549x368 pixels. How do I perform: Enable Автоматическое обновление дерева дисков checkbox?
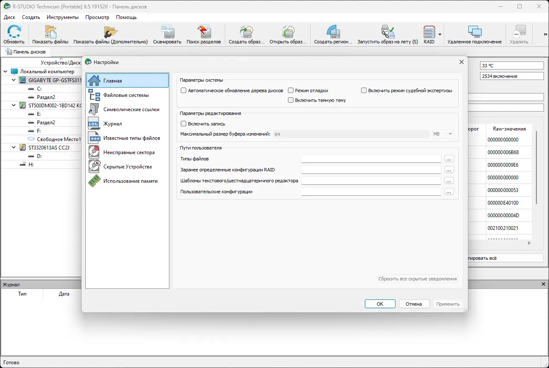(x=183, y=91)
